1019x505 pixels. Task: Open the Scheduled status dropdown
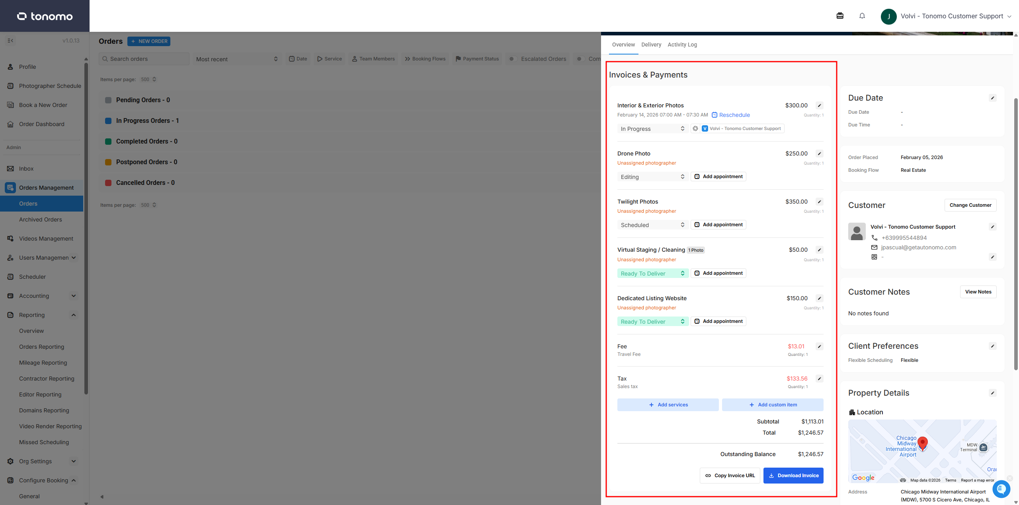652,225
